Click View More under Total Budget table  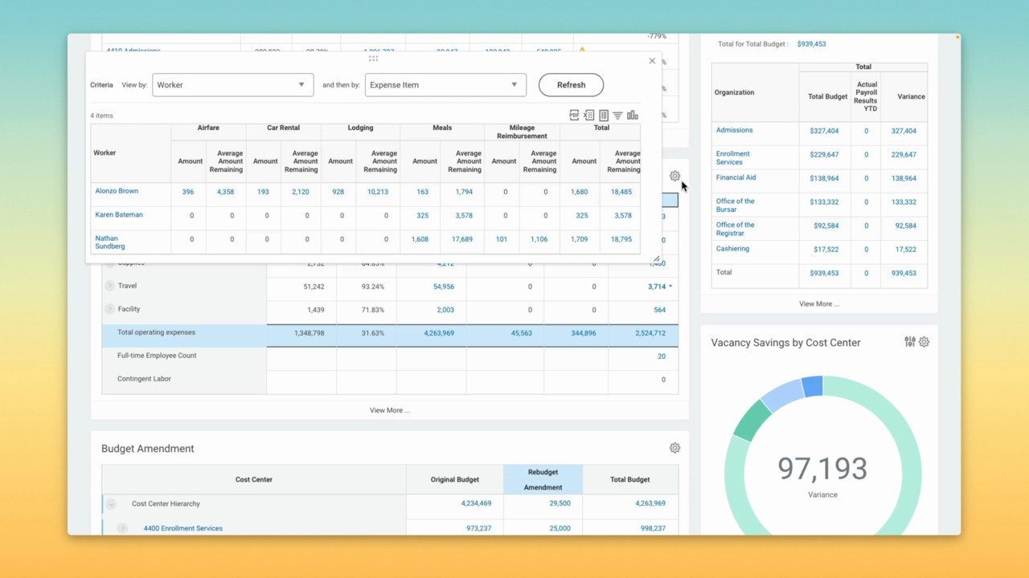(819, 304)
